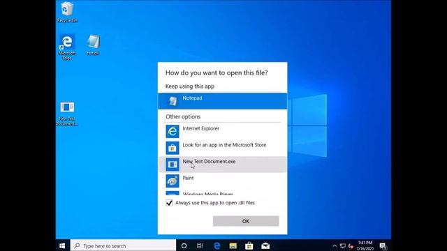This screenshot has width=447, height=251.
Task: Open the Action Center notifications icon
Action: pos(383,245)
